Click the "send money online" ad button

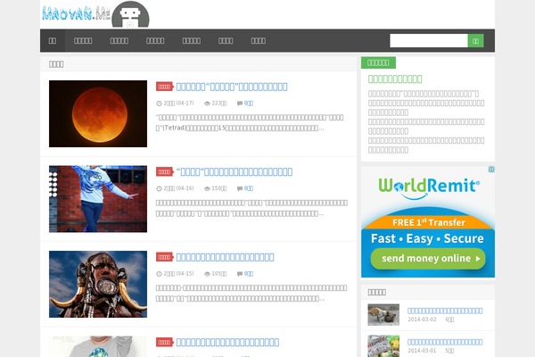tap(428, 259)
